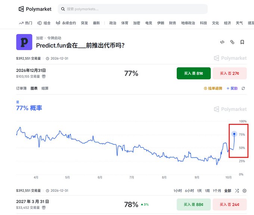Click the copy link icon
Viewport: 254px width, 215px height.
tap(232, 42)
